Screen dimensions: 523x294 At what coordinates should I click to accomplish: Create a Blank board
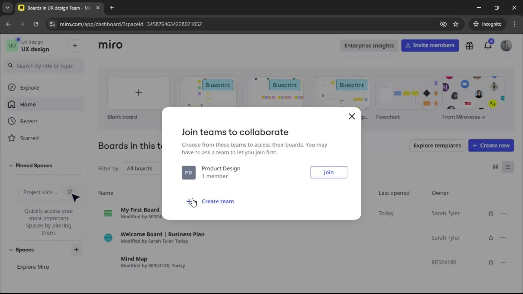(x=138, y=93)
